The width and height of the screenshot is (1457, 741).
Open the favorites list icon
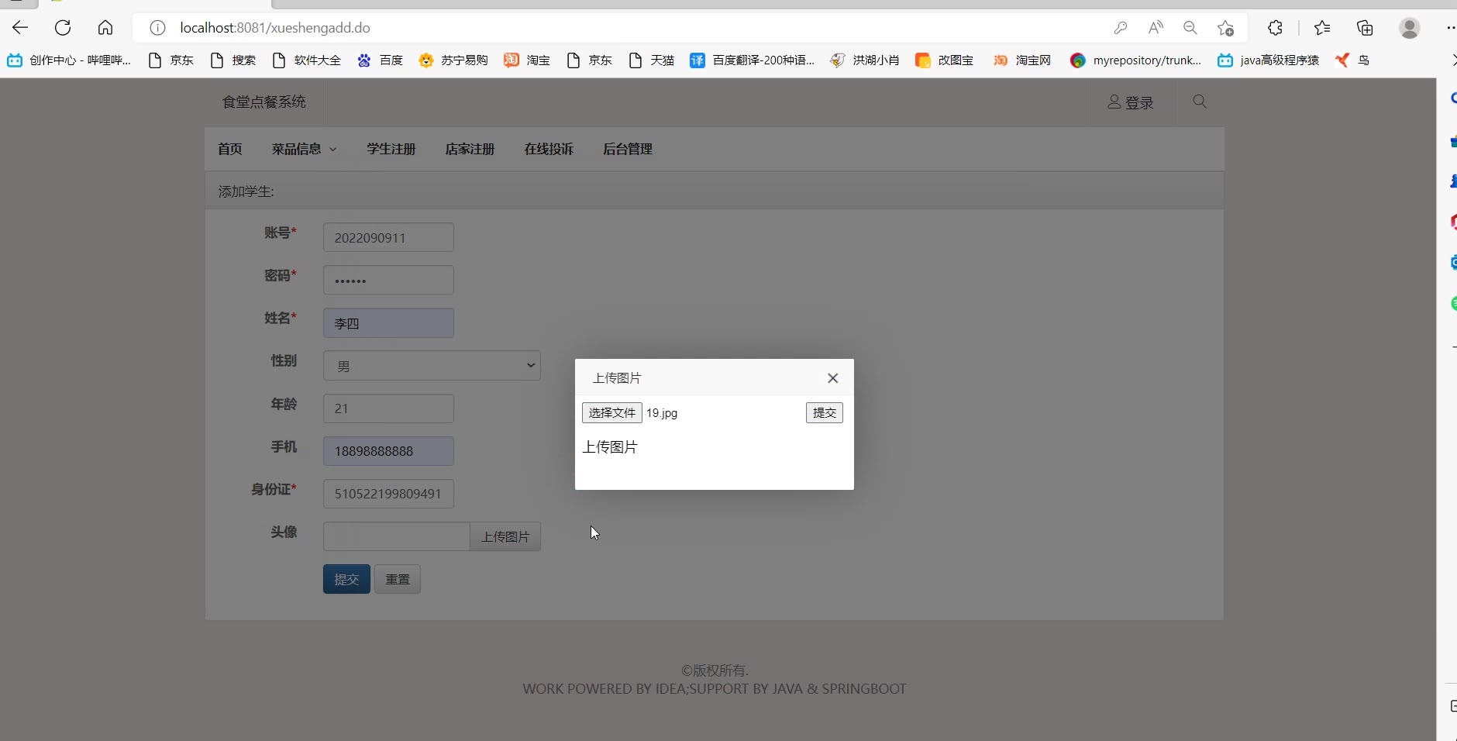click(1322, 28)
